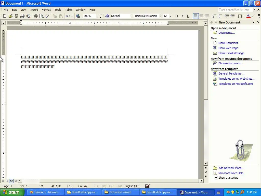Open the font size dropdown
This screenshot has width=261, height=196.
pos(170,16)
